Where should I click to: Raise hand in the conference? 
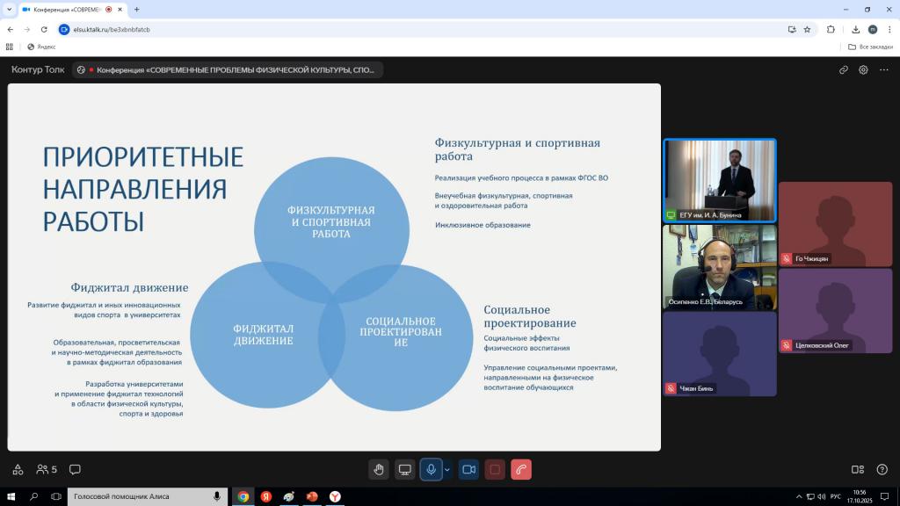click(379, 469)
